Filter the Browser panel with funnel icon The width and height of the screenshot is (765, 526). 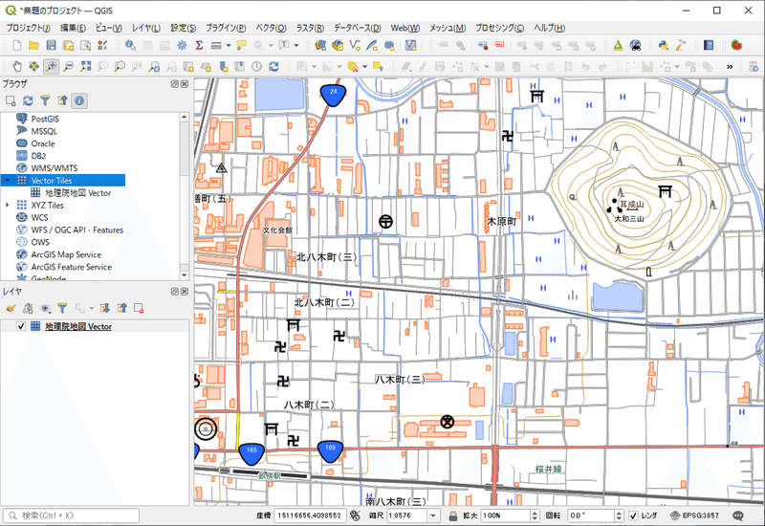point(45,101)
